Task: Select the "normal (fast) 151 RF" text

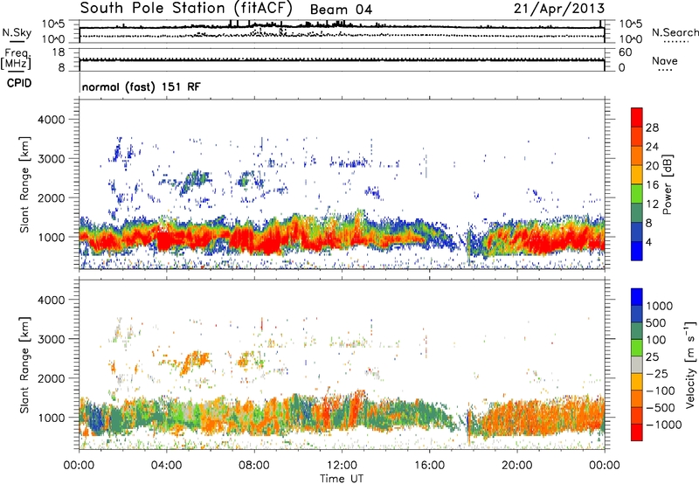Action: (142, 86)
